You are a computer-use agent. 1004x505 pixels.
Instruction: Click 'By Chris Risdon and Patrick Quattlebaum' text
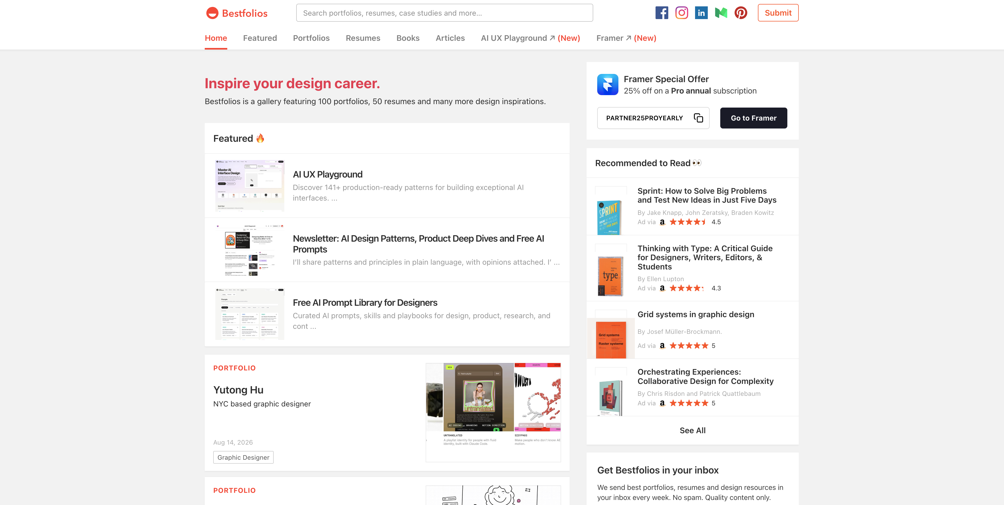point(699,394)
